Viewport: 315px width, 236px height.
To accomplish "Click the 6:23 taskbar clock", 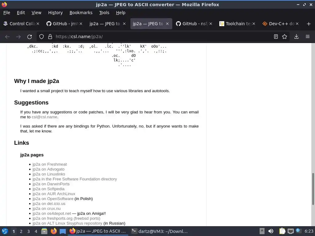I will (309, 231).
